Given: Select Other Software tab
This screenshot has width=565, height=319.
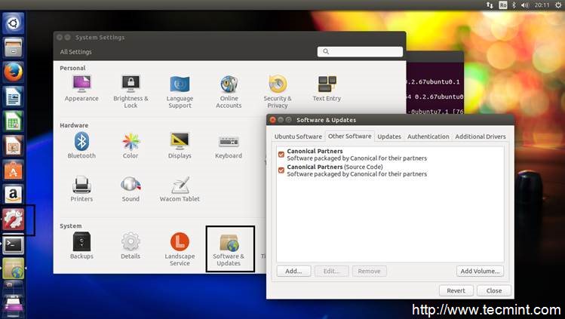Looking at the screenshot, I should pos(349,136).
